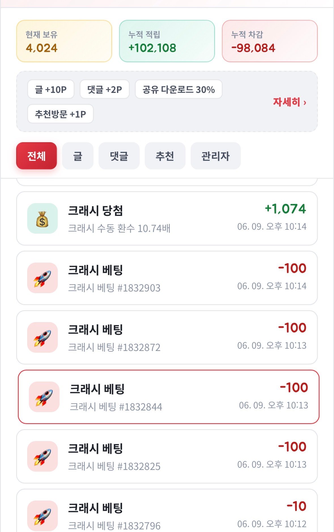This screenshot has width=334, height=532.
Task: Select the 전체 filter tab
Action: point(37,156)
